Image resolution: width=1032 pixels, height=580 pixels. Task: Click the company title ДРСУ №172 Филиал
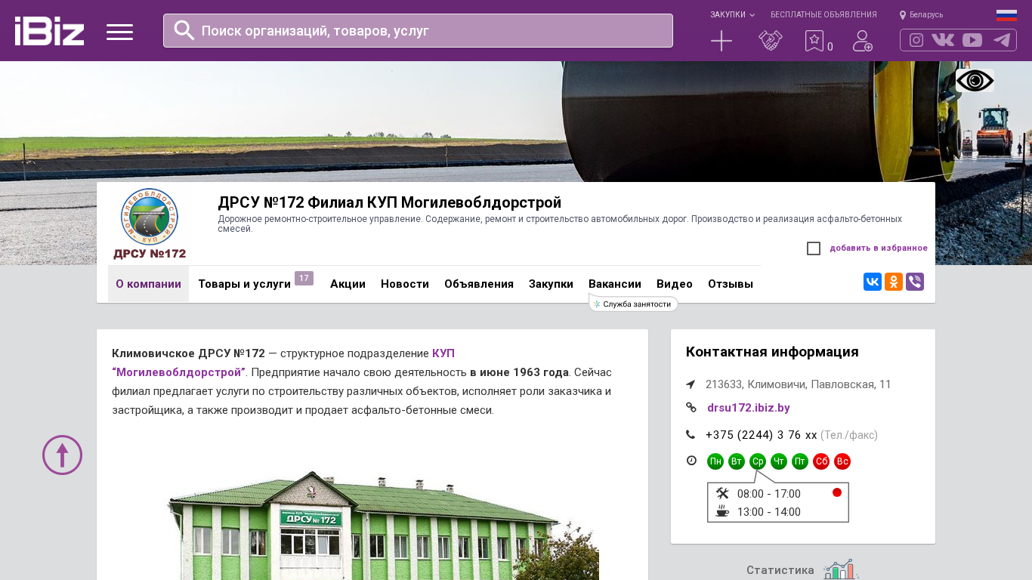389,202
